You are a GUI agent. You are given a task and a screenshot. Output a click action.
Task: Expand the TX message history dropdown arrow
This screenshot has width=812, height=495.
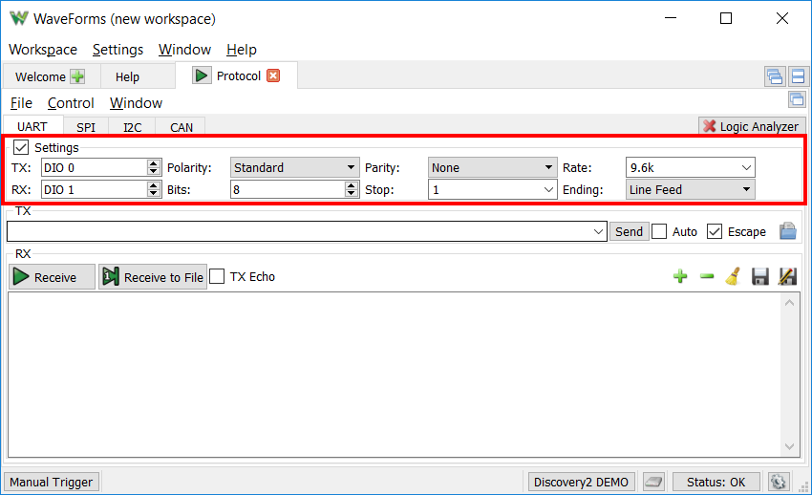coord(598,231)
